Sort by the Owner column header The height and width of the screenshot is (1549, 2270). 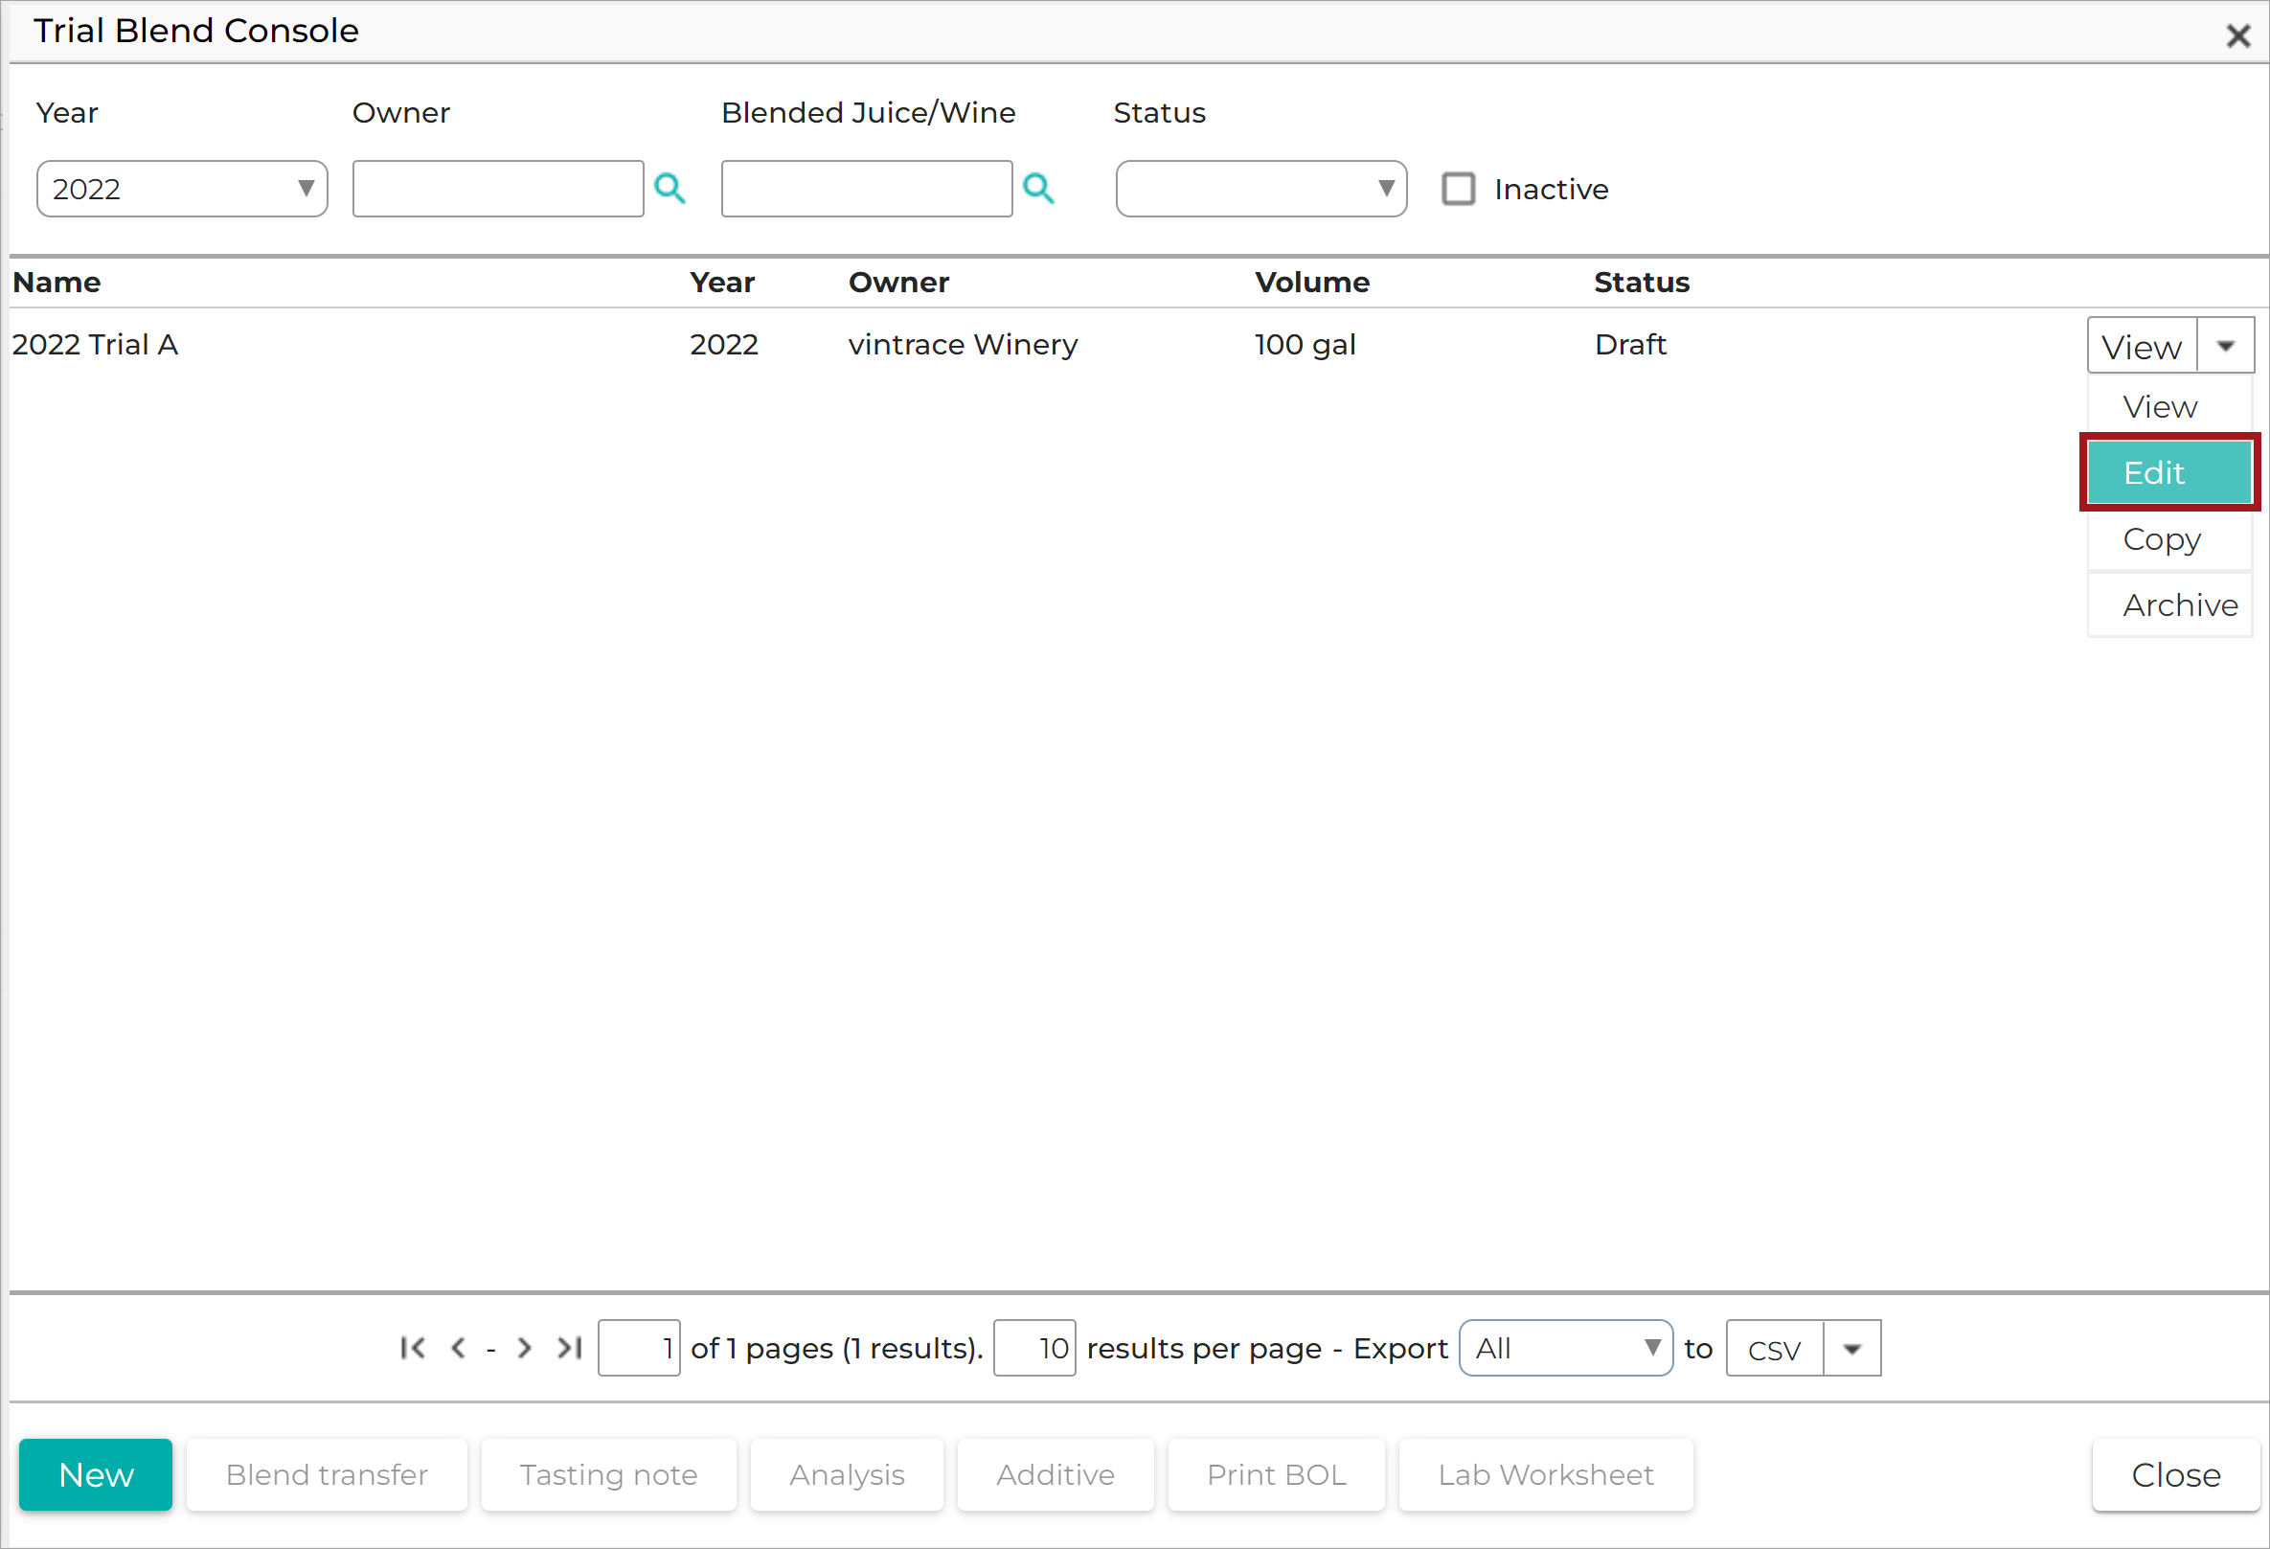[898, 283]
